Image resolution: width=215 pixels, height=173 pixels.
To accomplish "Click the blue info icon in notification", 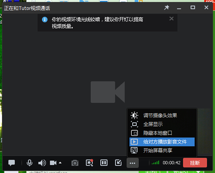I will click(x=45, y=20).
